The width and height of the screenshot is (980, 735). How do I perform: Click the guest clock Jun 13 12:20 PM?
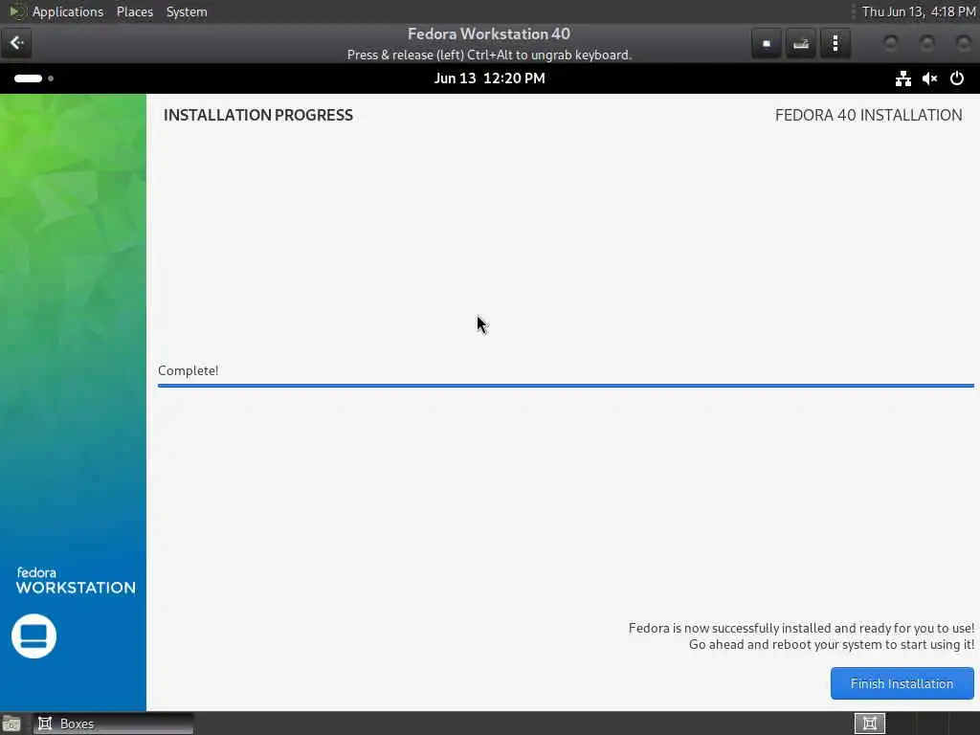pyautogui.click(x=489, y=78)
